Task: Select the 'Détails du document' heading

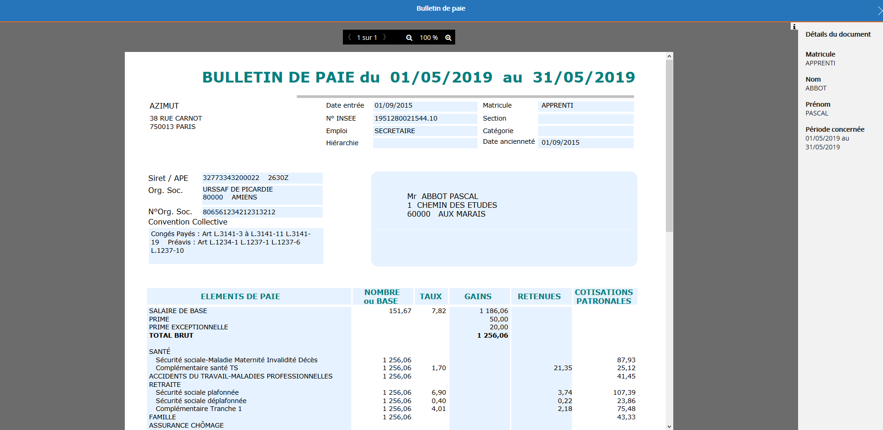Action: click(838, 34)
